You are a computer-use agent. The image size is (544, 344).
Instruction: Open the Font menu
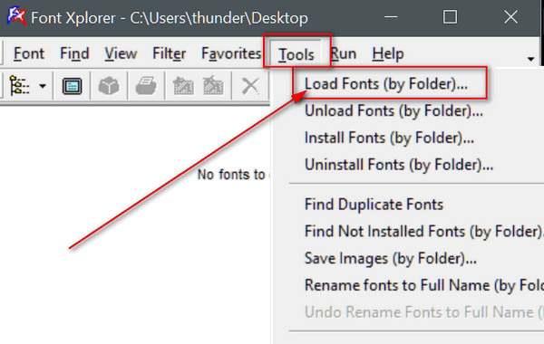click(x=29, y=53)
